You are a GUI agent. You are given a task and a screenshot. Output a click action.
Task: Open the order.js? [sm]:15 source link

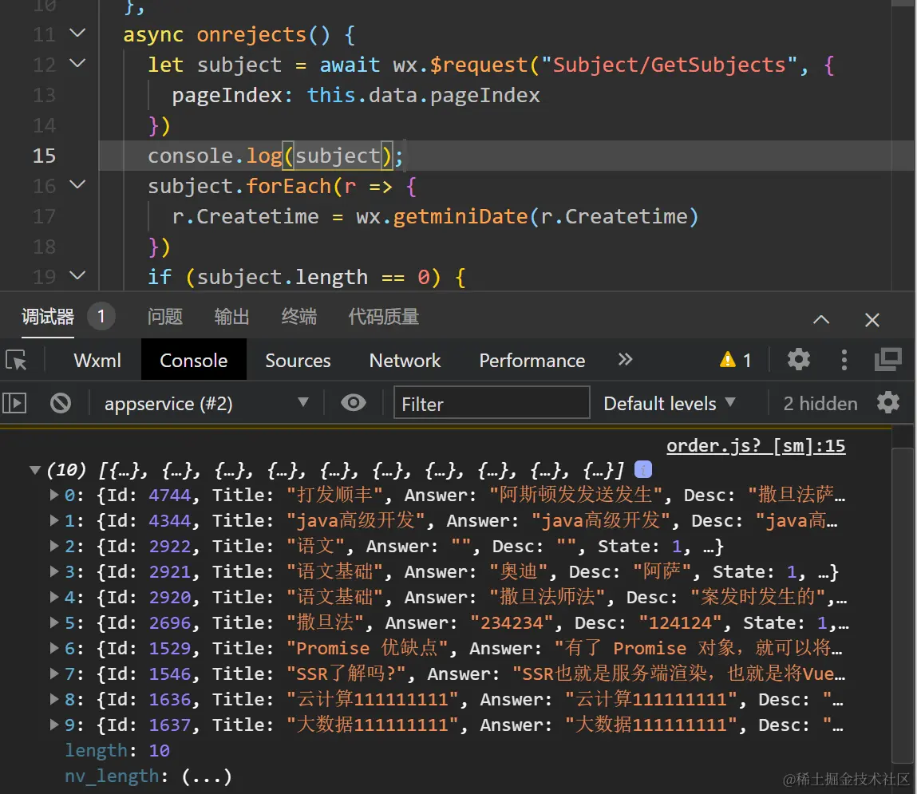pyautogui.click(x=756, y=445)
